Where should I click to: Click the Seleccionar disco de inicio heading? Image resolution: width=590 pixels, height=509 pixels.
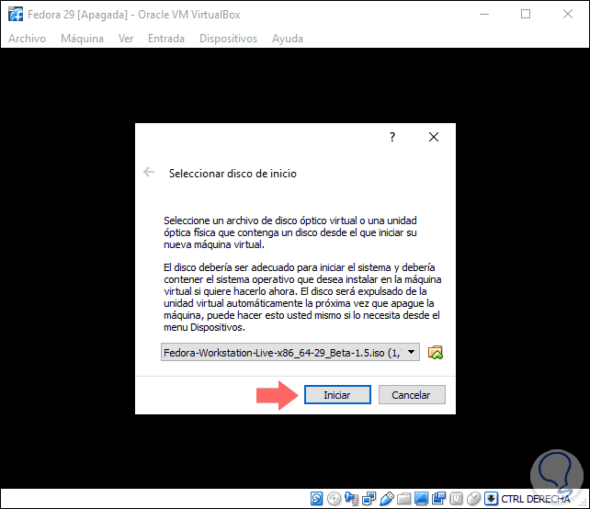pyautogui.click(x=233, y=174)
